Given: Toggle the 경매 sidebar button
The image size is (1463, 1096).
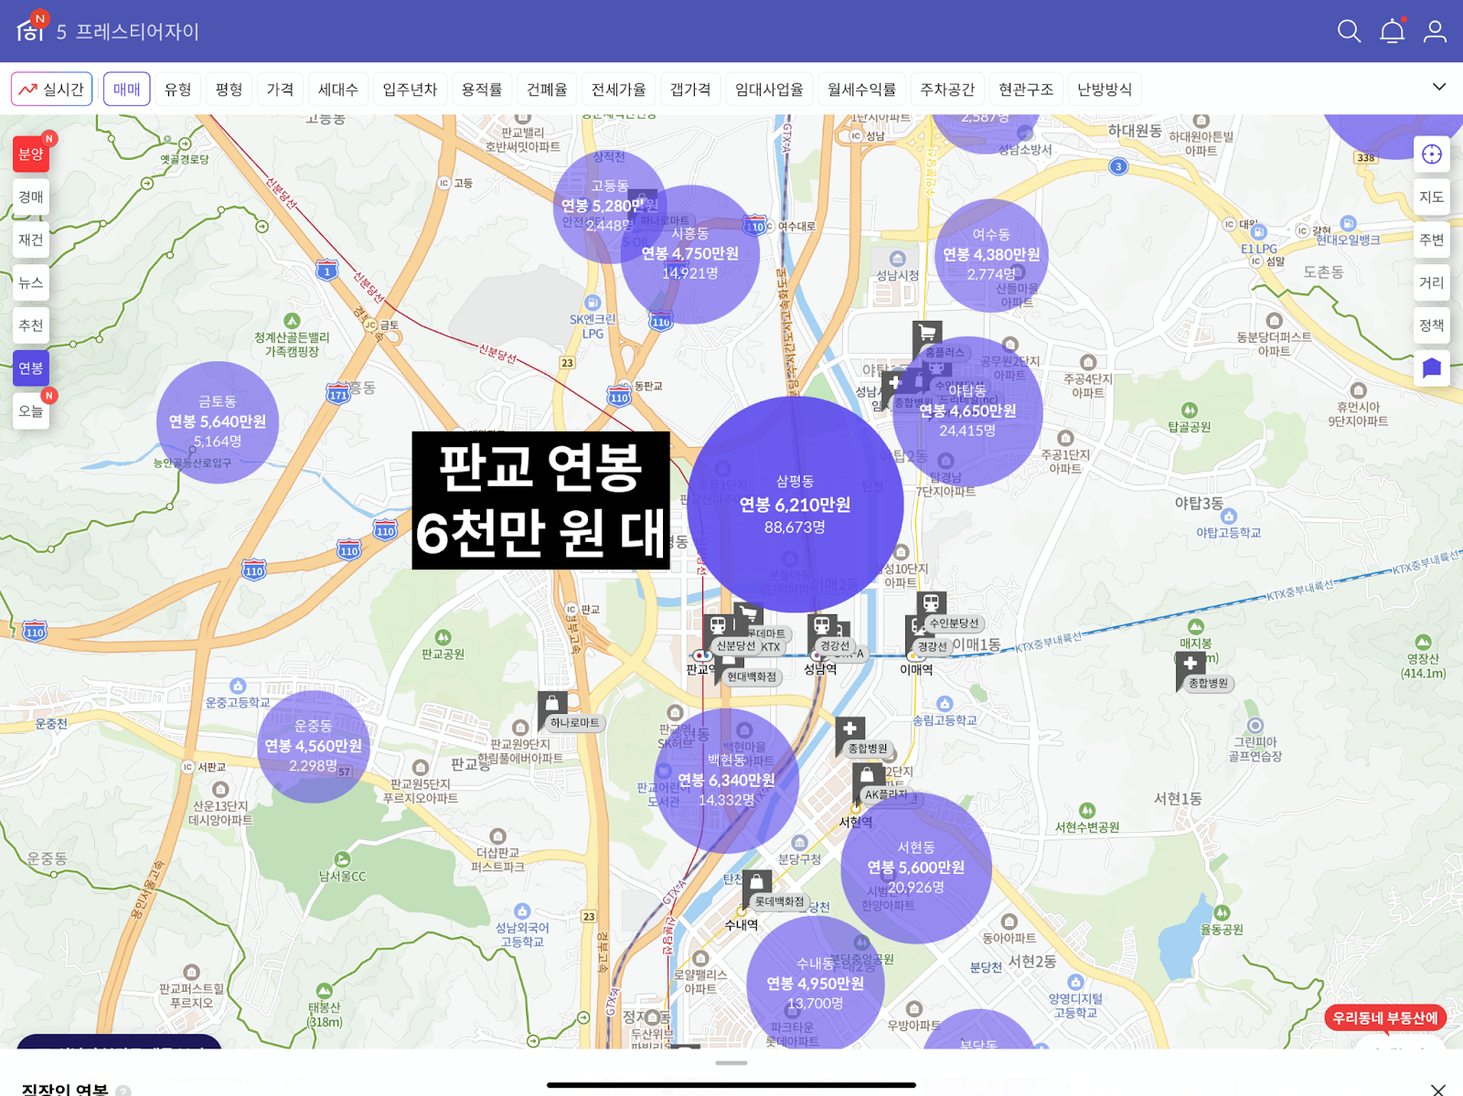Looking at the screenshot, I should [31, 197].
